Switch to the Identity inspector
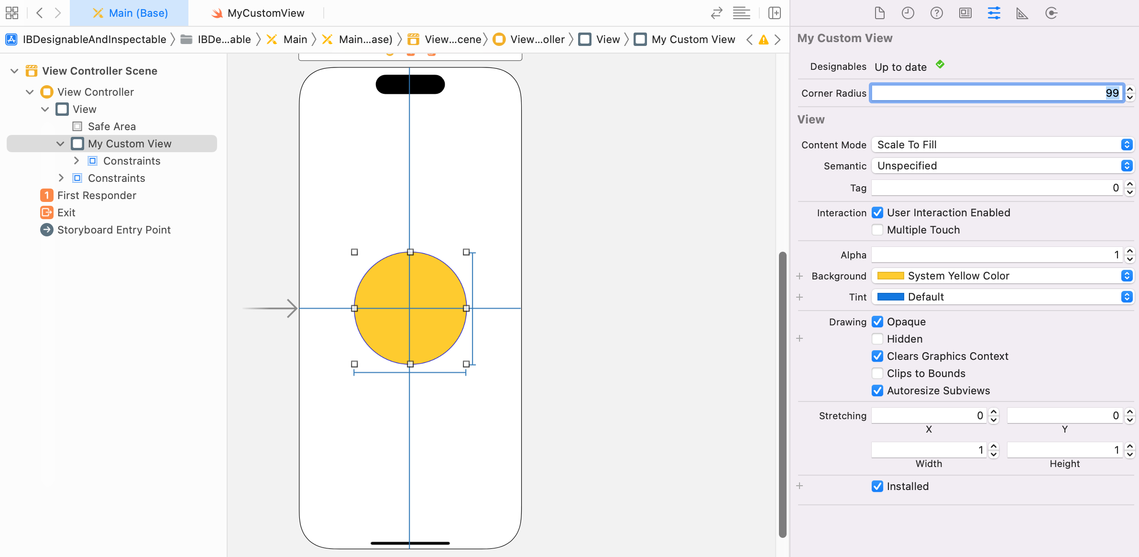Image resolution: width=1139 pixels, height=557 pixels. 965,13
